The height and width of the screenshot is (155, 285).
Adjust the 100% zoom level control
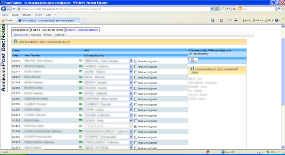coord(273,152)
